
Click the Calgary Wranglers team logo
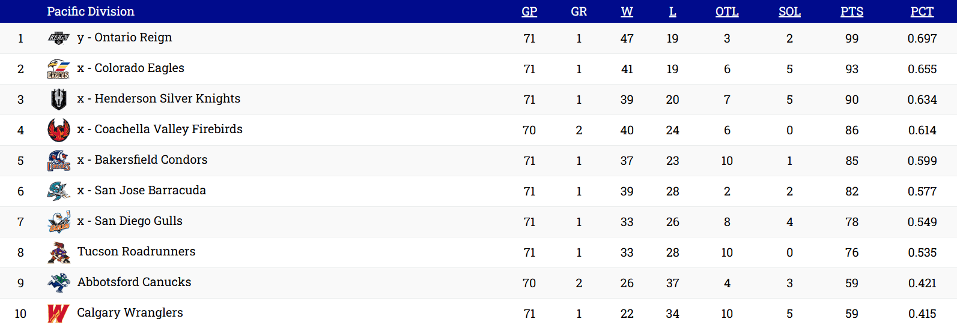(x=58, y=313)
